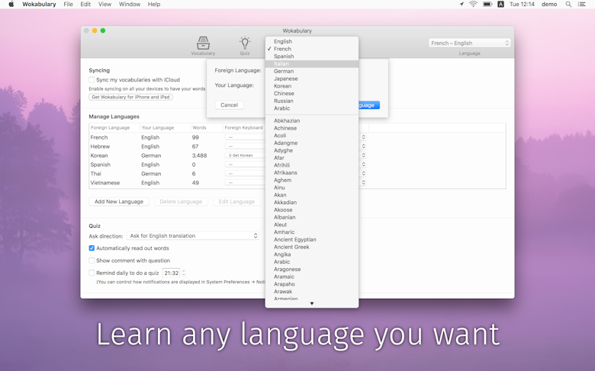Open the Vocabulary toolbar section
Screen dimensions: 595x371
tap(203, 46)
